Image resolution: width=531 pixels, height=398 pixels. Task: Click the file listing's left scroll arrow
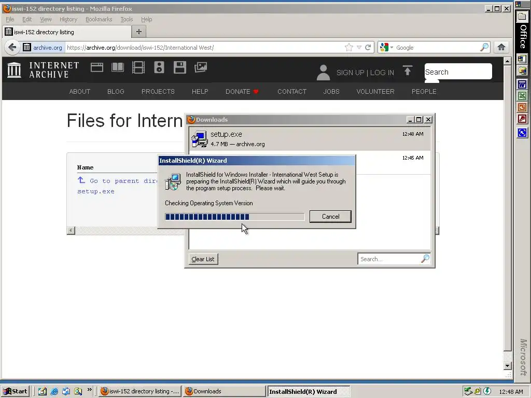pos(71,231)
